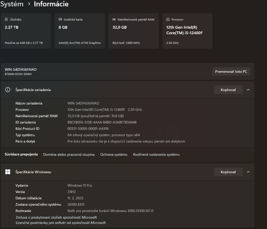Click the Súvisiace prepojenia label
The height and width of the screenshot is (229, 267).
pyautogui.click(x=21, y=154)
